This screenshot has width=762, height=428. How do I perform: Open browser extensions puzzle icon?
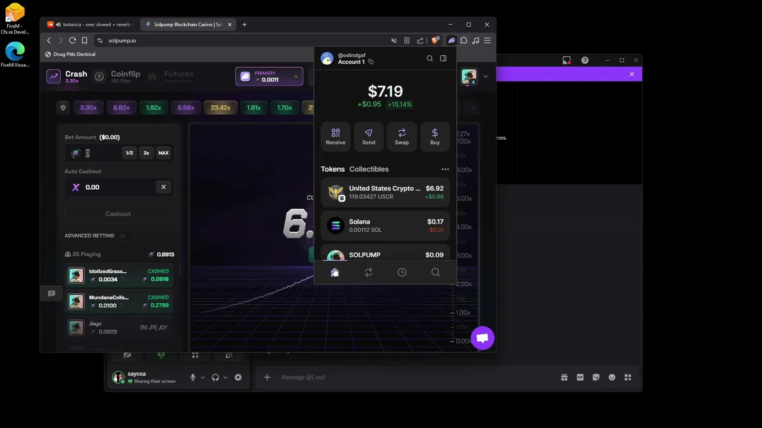pos(464,40)
